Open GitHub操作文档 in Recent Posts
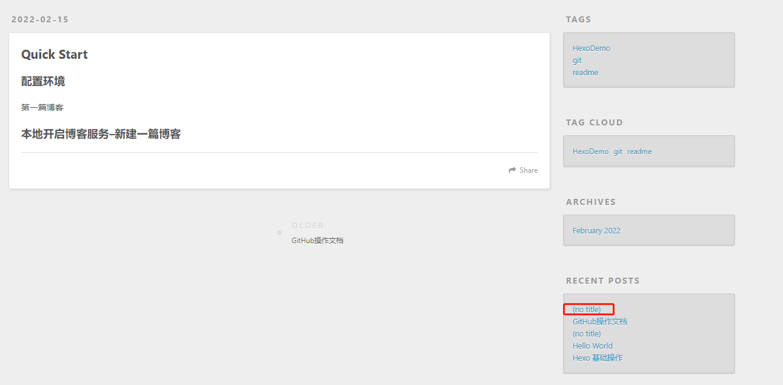Viewport: 783px width, 385px height. (x=599, y=322)
